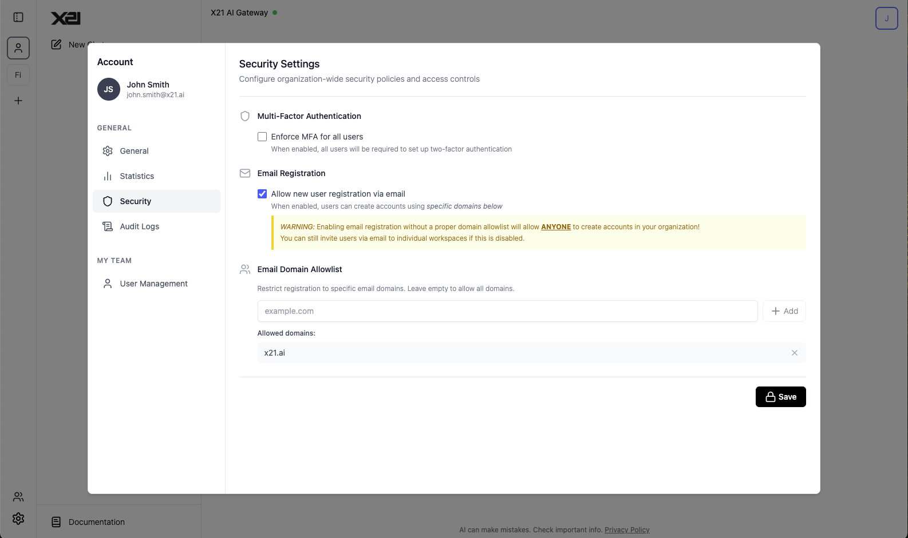Click the personal workspace user icon
Image resolution: width=908 pixels, height=538 pixels.
(x=18, y=48)
